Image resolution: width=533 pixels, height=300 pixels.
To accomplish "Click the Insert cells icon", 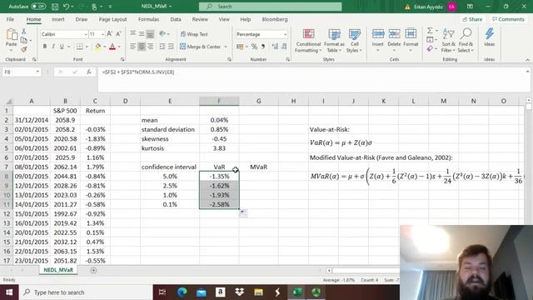I will point(377,34).
